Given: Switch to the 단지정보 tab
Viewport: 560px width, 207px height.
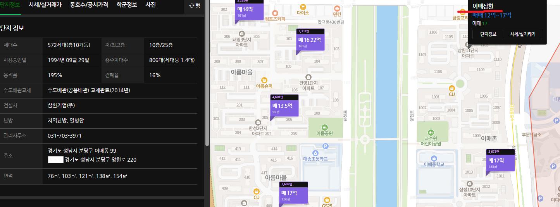Looking at the screenshot, I should tap(10, 5).
